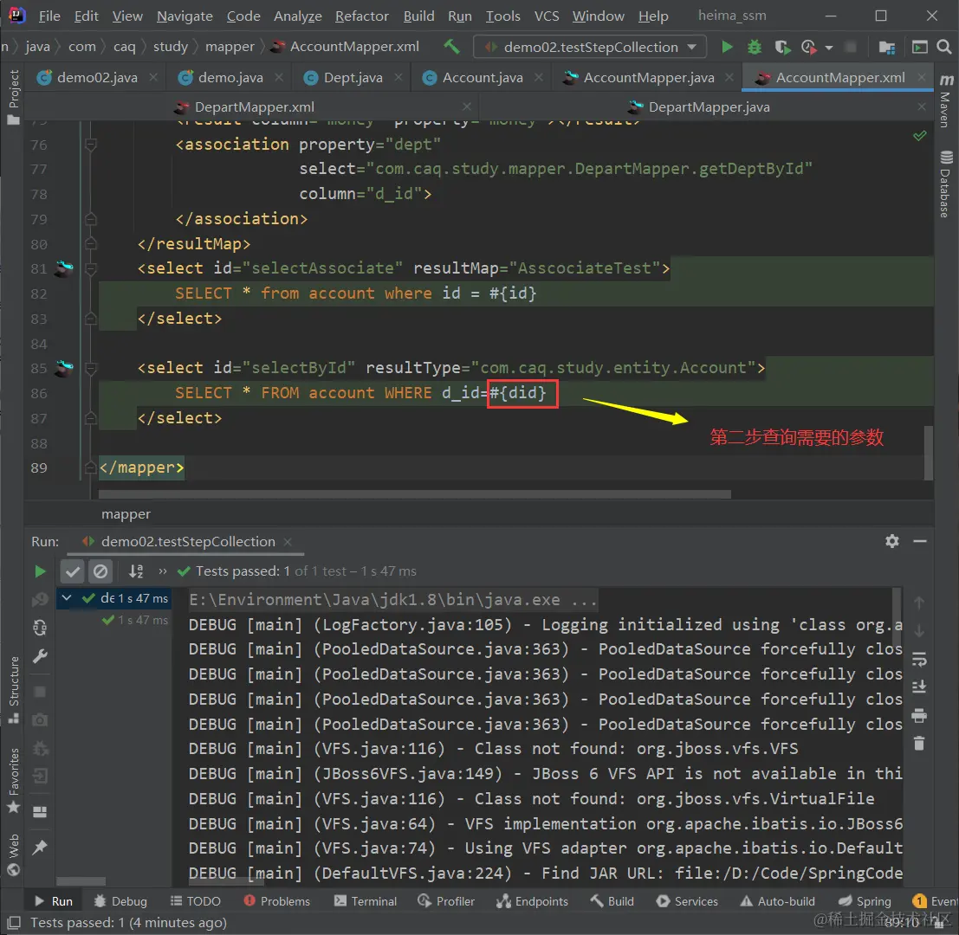
Task: Toggle soft-wrap in console output
Action: click(x=919, y=660)
